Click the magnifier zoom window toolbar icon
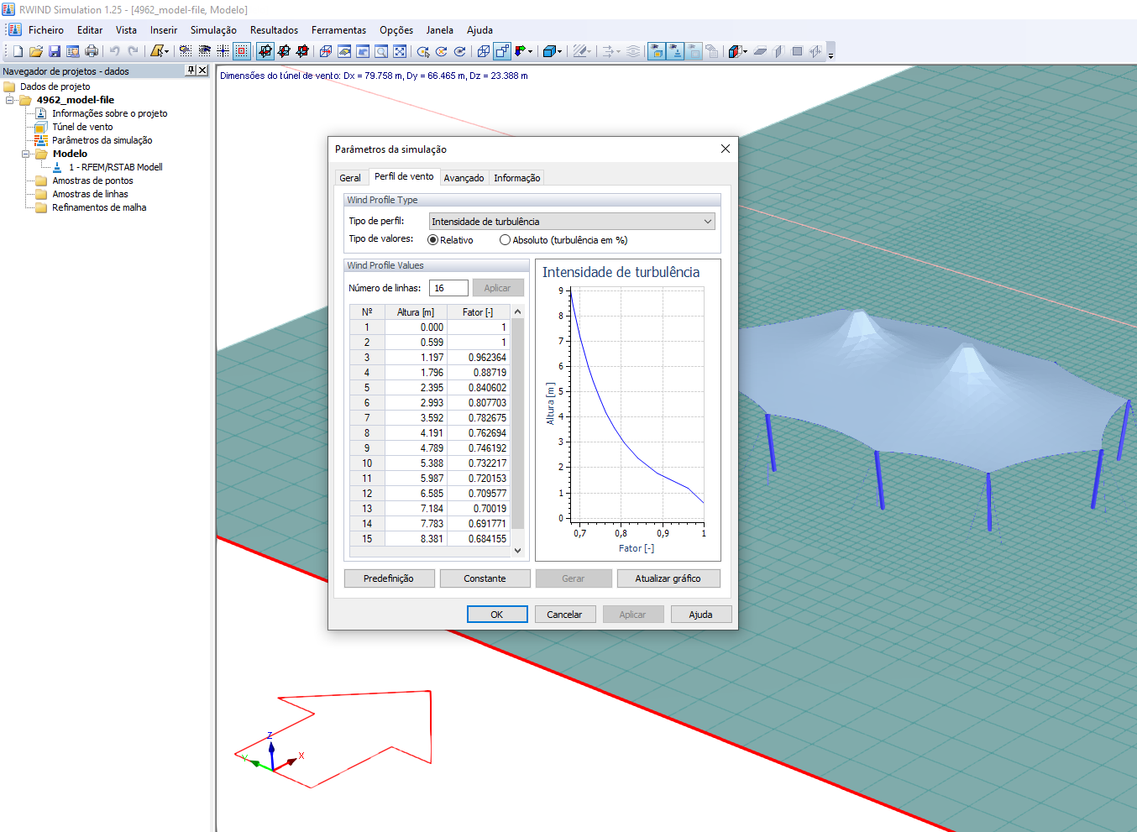 tap(381, 51)
